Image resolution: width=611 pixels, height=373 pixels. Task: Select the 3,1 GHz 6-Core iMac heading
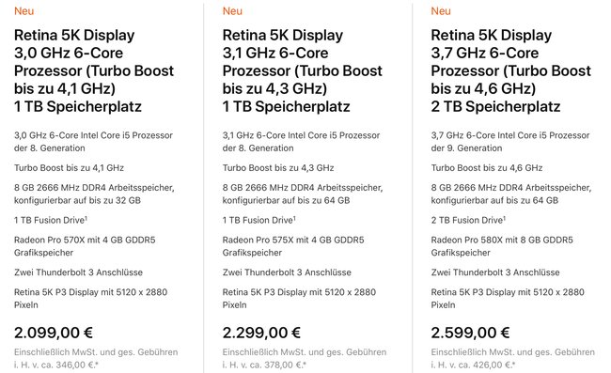[x=303, y=70]
